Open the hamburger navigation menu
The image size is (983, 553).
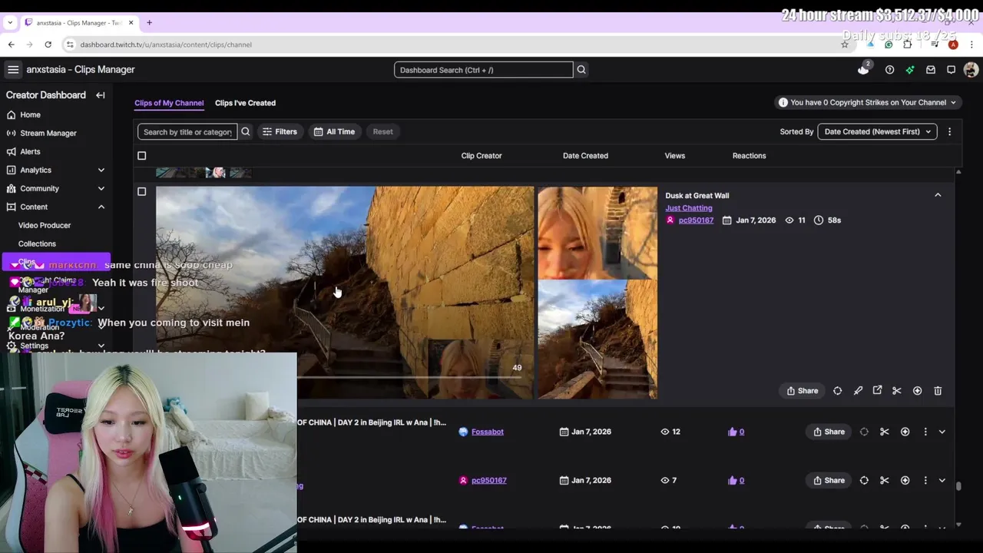point(13,70)
